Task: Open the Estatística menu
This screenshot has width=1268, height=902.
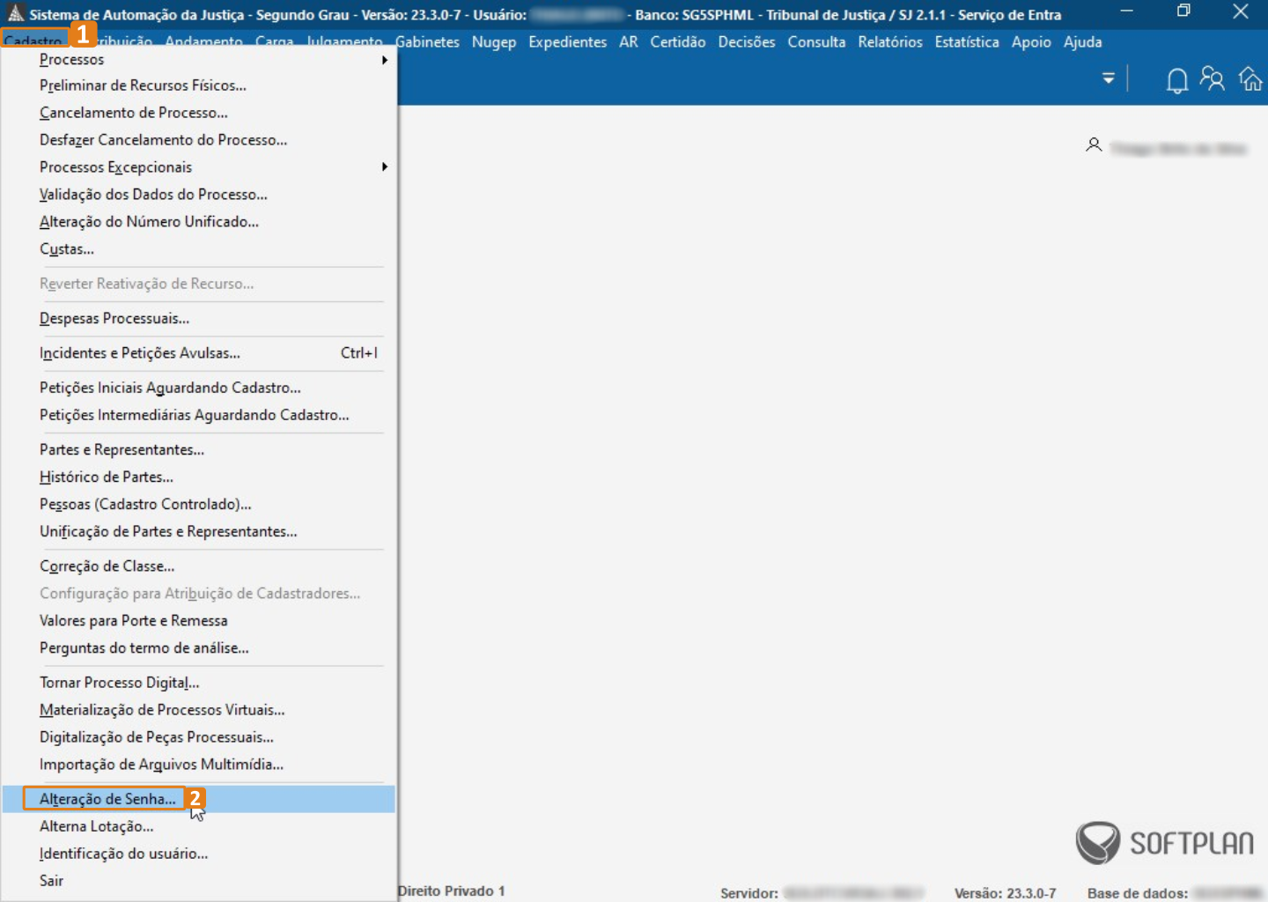Action: [x=967, y=41]
